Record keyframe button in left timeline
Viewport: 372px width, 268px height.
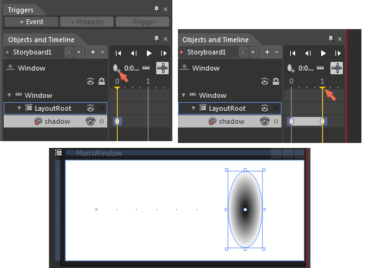coord(117,68)
